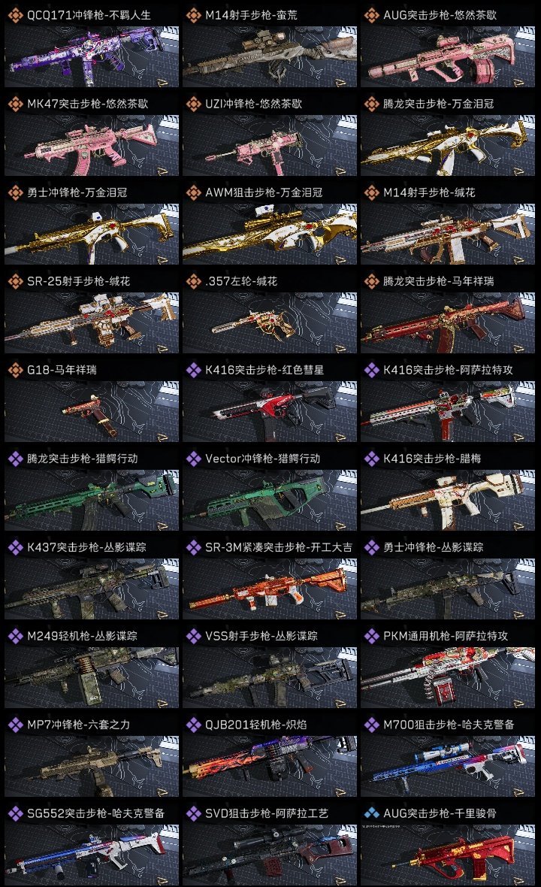Click the orange rarity icon beside M14射手步枪-蛮荒

(193, 15)
